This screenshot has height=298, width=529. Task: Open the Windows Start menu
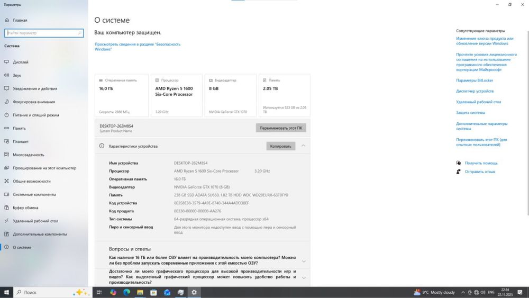(6, 292)
